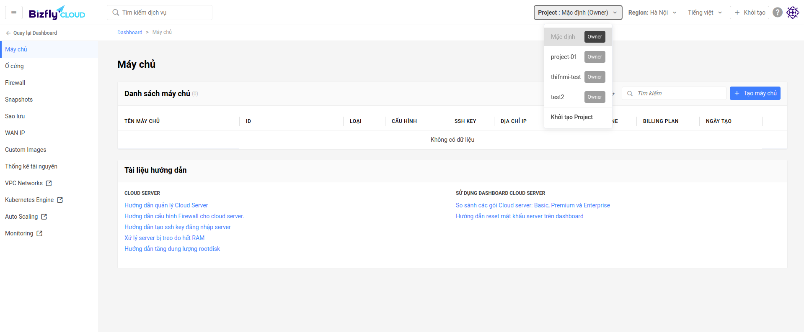Open the help question mark icon
This screenshot has height=332, width=804.
[778, 13]
